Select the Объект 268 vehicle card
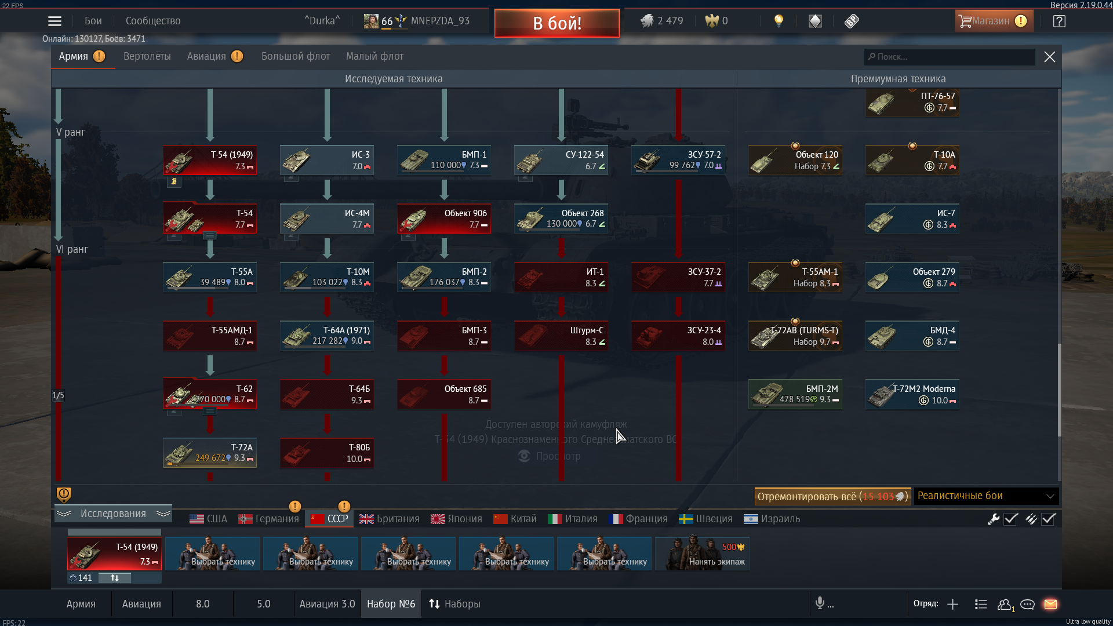The image size is (1113, 626). point(561,219)
